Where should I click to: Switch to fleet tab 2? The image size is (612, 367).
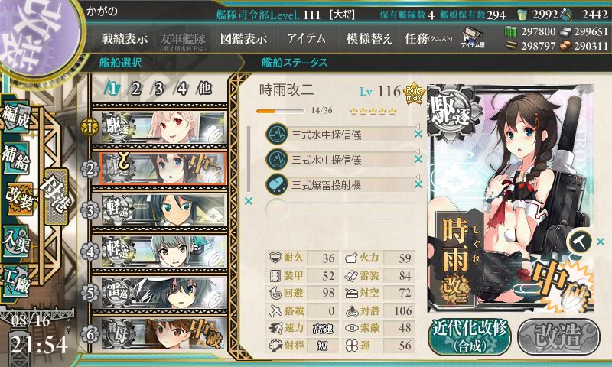[135, 89]
